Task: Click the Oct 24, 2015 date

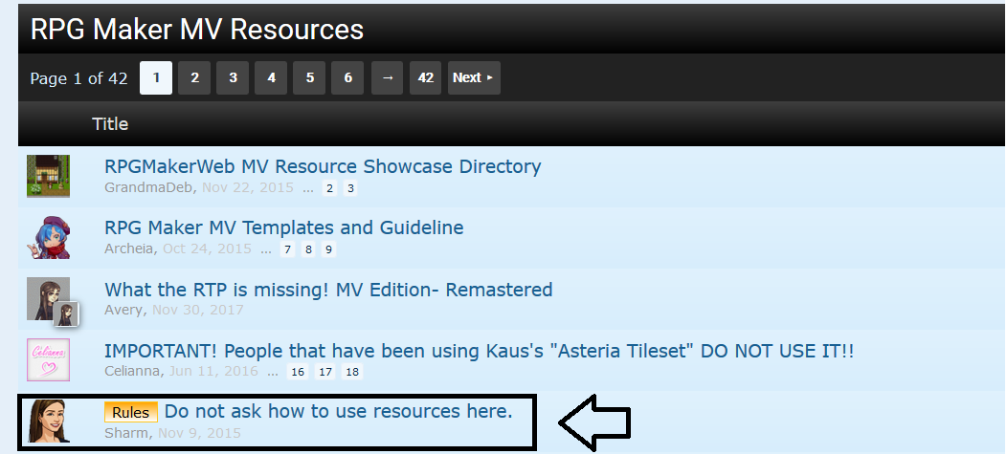Action: 207,249
